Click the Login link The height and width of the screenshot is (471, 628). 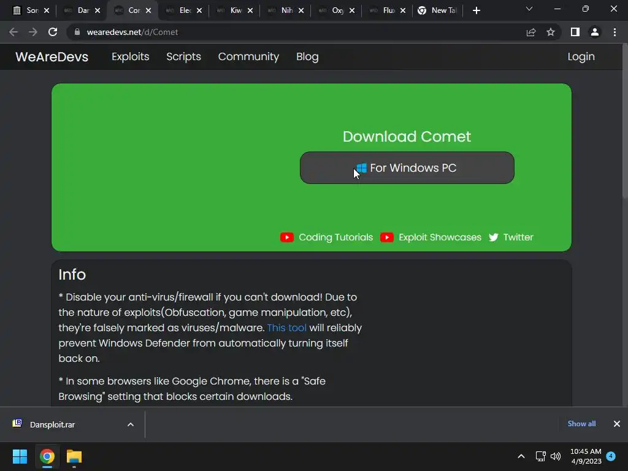pyautogui.click(x=581, y=57)
